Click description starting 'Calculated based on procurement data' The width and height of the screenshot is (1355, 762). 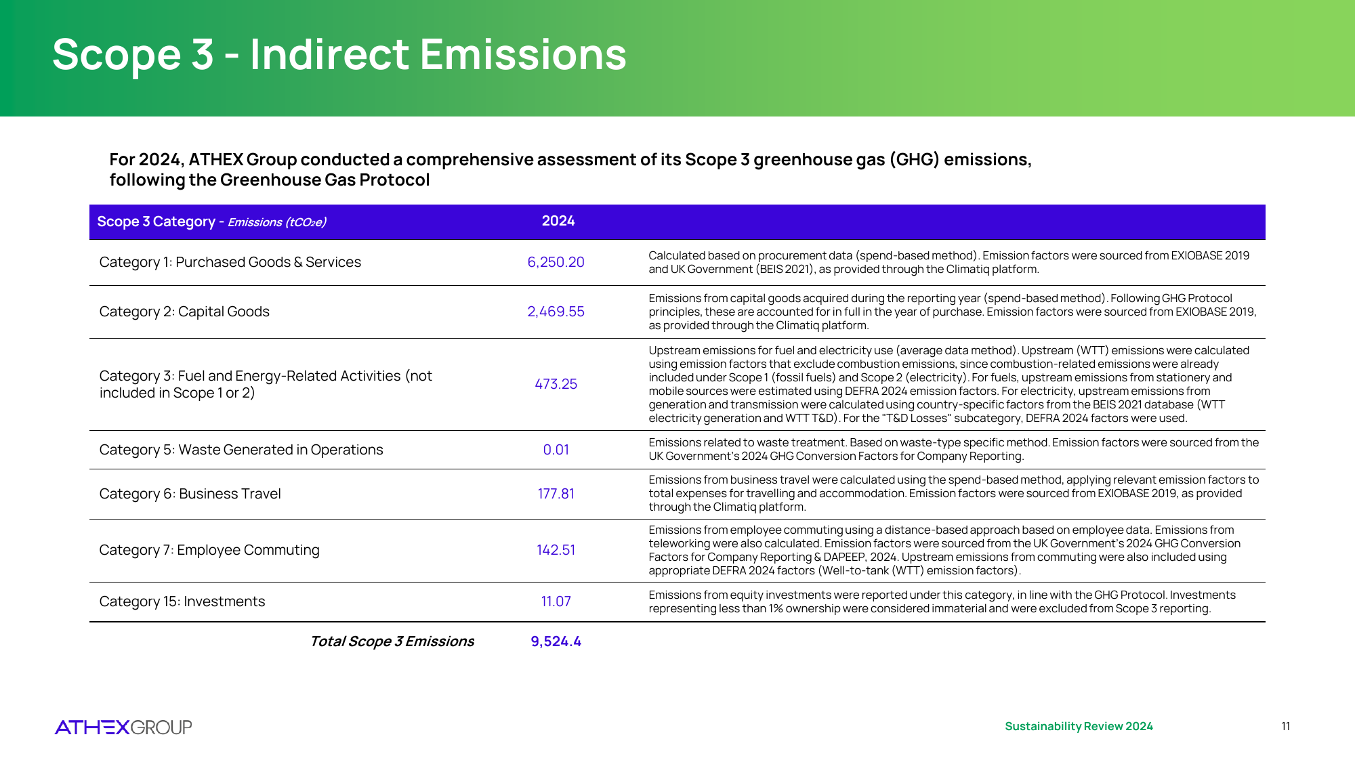pyautogui.click(x=948, y=262)
